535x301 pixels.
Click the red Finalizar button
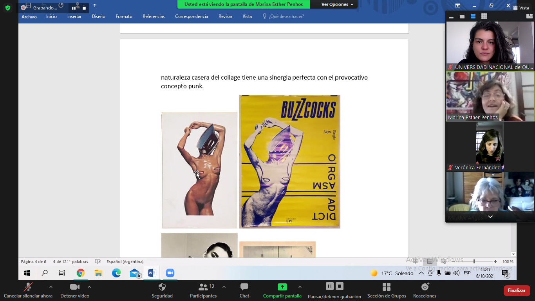(x=517, y=290)
